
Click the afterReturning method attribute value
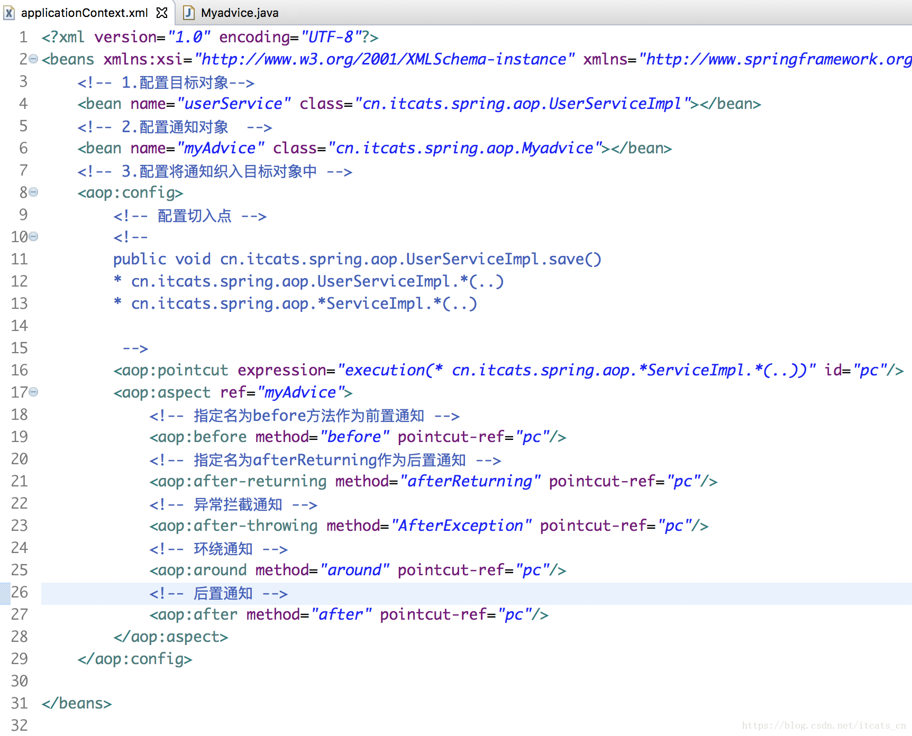[x=470, y=481]
